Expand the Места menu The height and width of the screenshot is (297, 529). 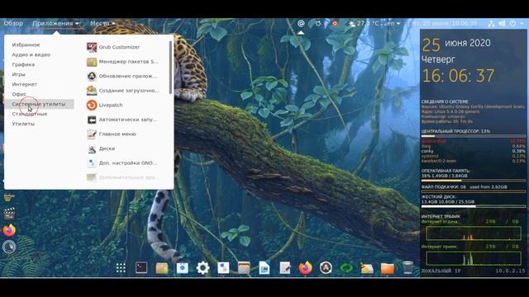tap(102, 23)
